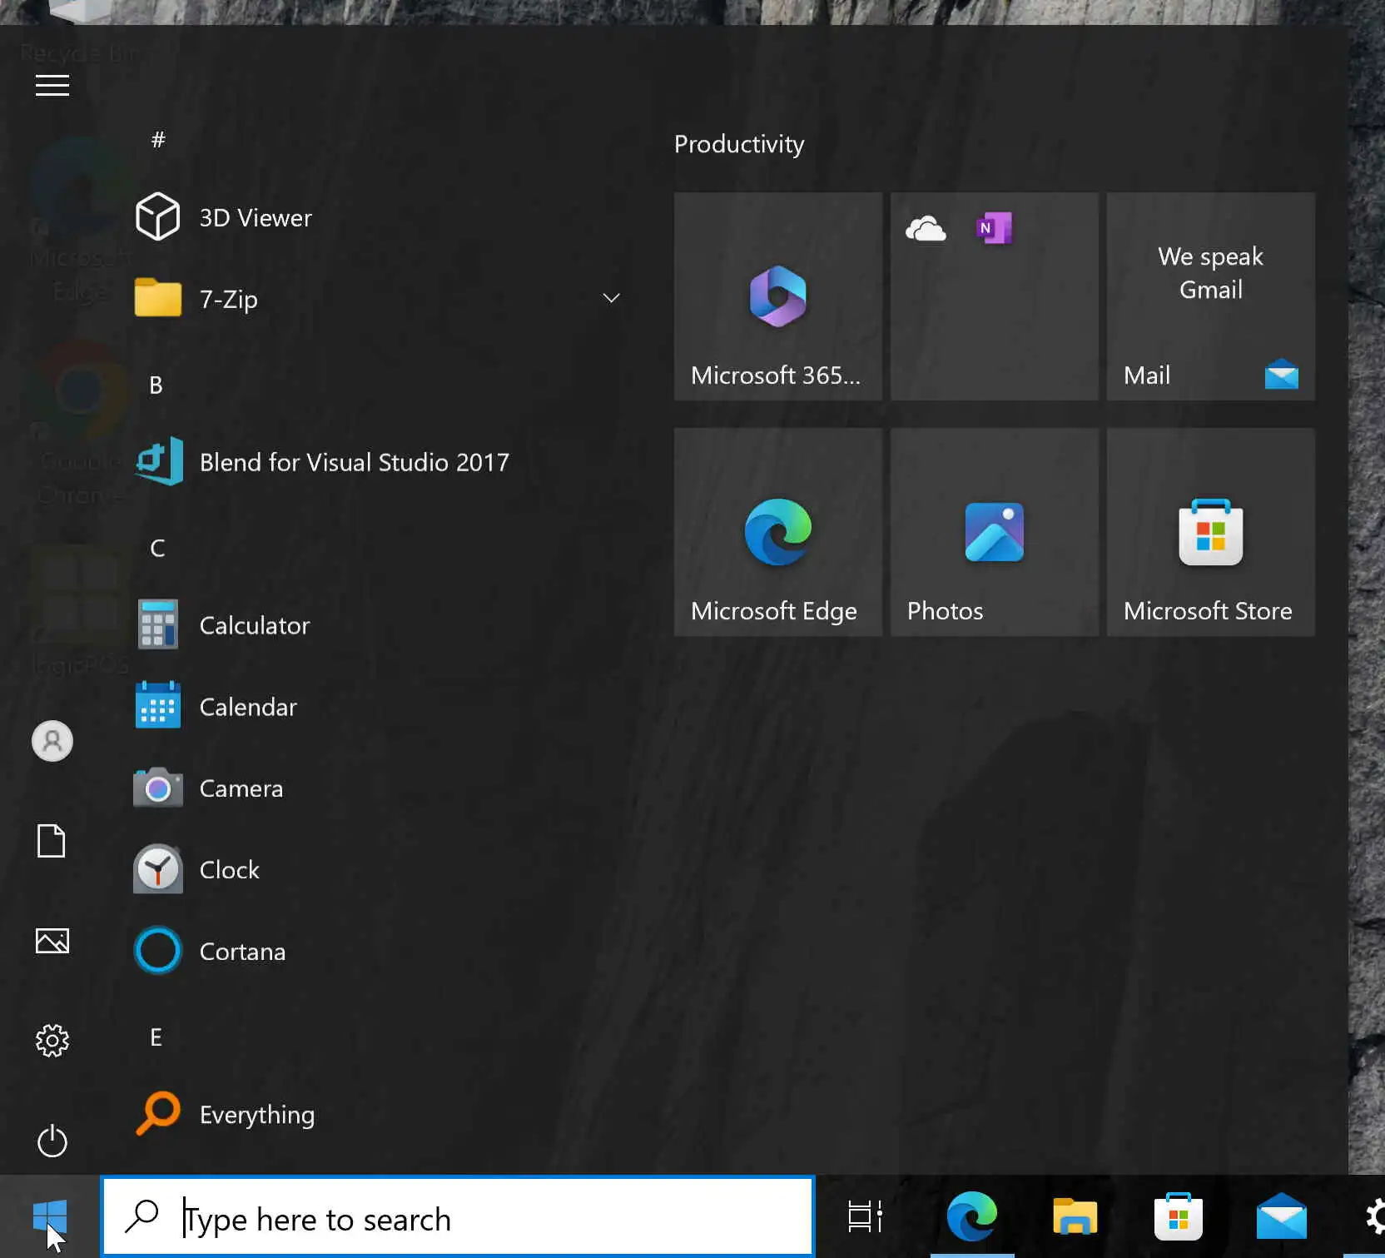Open the Mail live tile
1385x1258 pixels.
pyautogui.click(x=1211, y=296)
